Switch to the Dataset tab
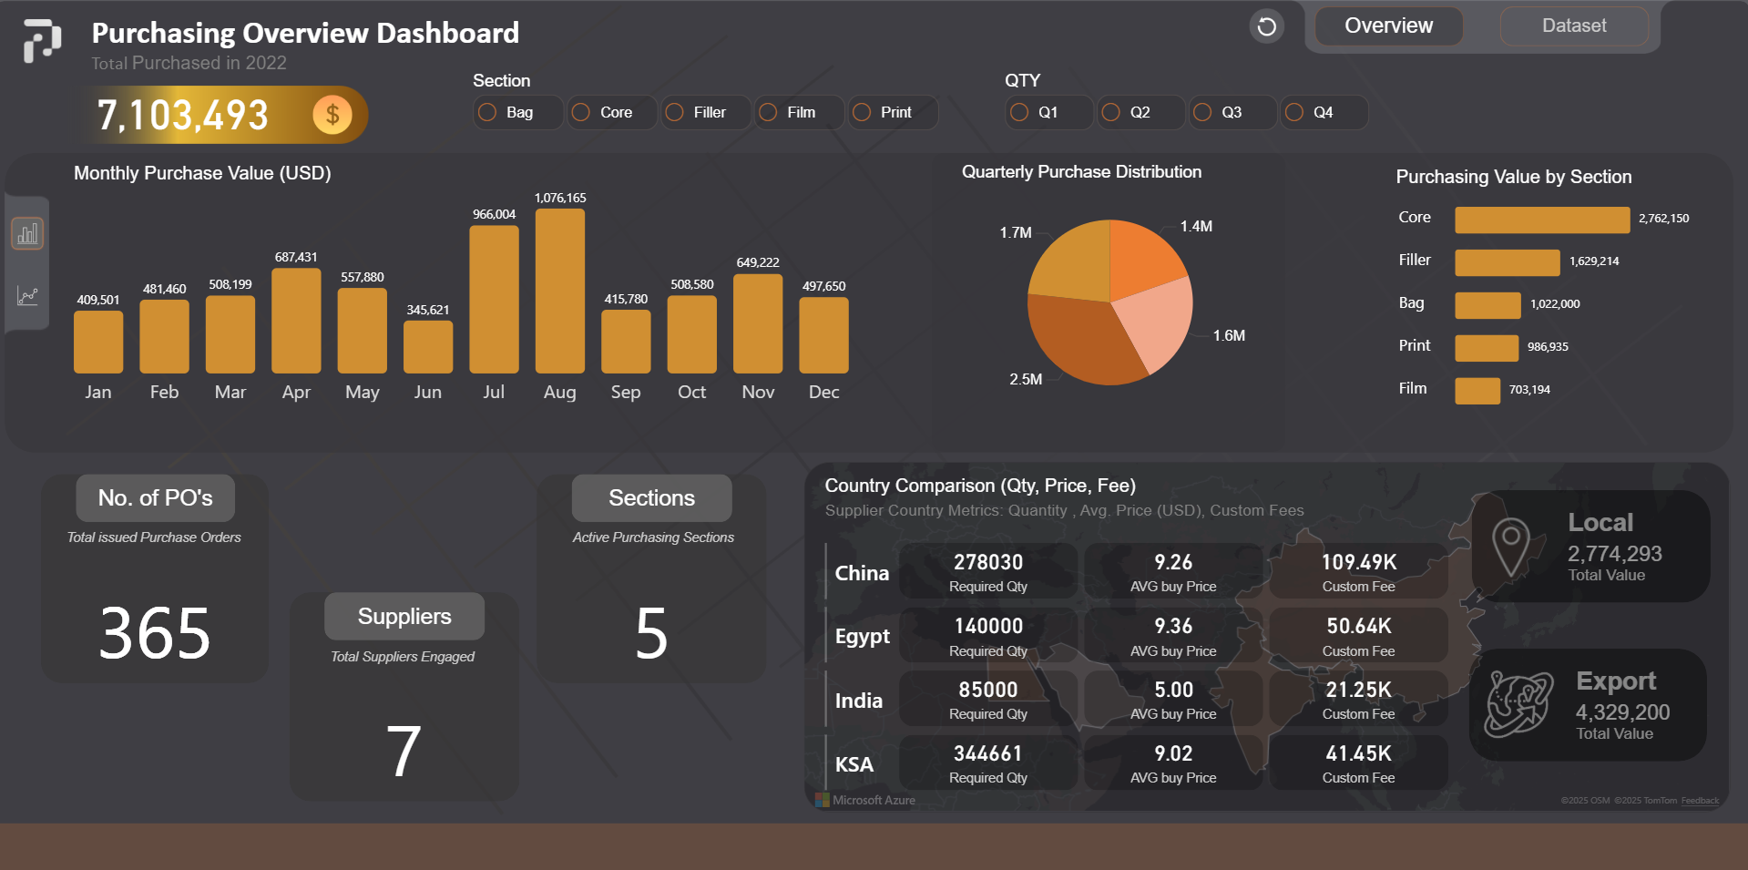Image resolution: width=1748 pixels, height=870 pixels. 1573,26
